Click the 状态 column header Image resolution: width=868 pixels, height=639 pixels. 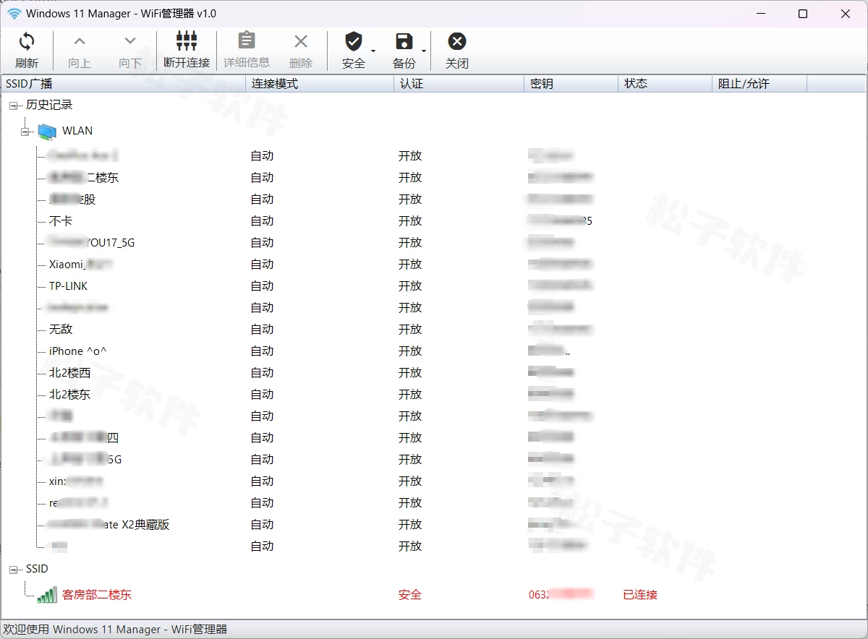click(665, 84)
